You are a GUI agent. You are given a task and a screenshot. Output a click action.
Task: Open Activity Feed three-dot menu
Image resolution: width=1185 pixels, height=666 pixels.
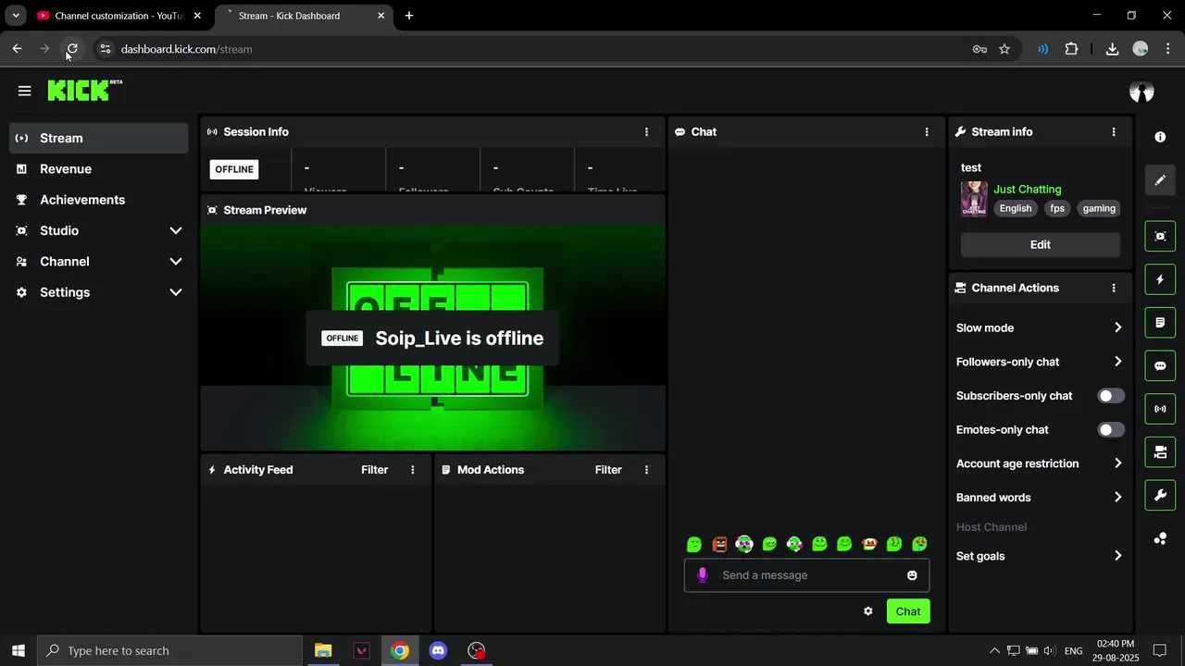[413, 470]
